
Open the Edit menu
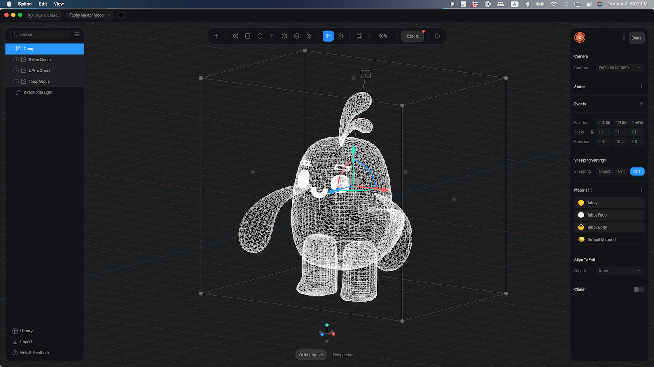click(x=43, y=4)
